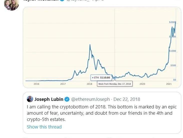Click the Joseph Lubin display name

click(49, 99)
